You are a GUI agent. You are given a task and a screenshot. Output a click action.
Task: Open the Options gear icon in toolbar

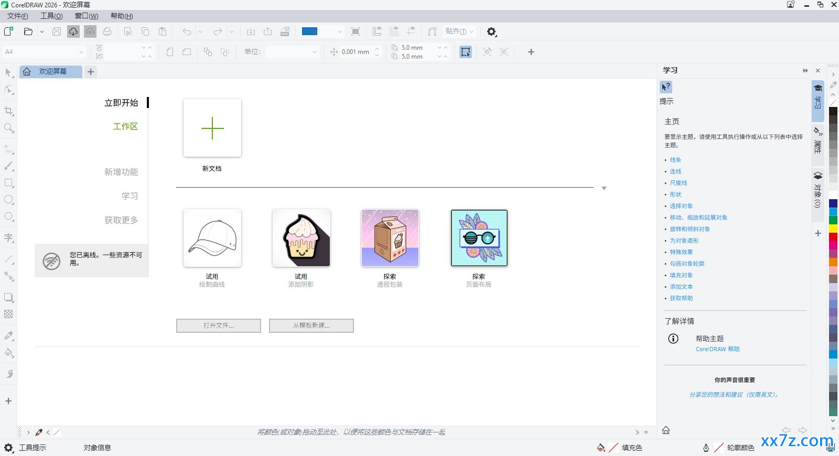tap(491, 31)
